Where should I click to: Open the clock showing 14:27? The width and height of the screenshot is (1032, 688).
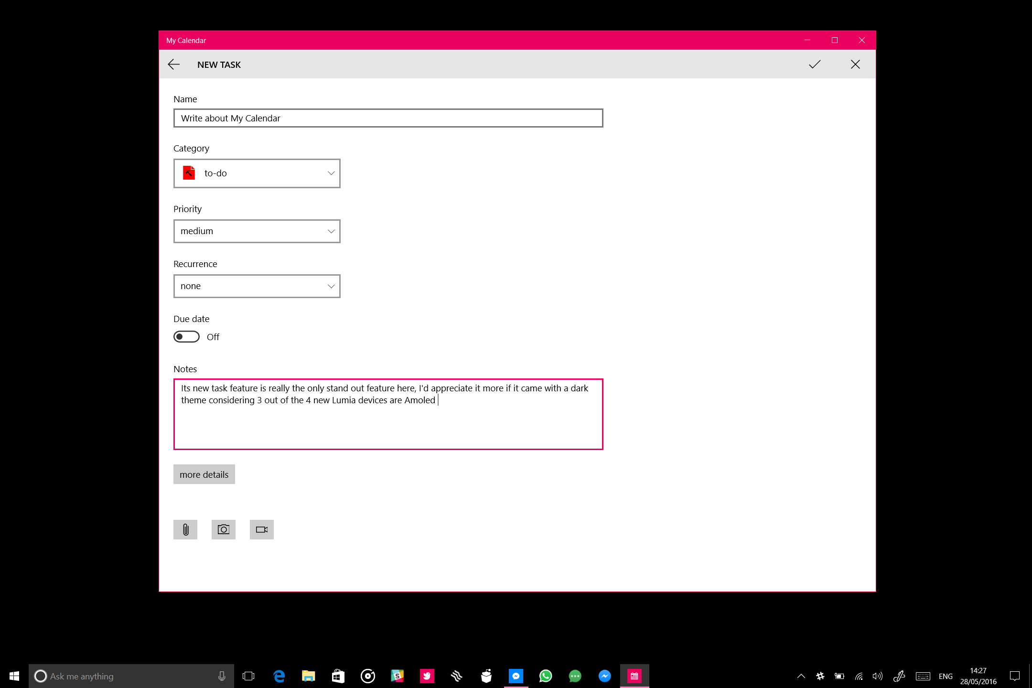point(978,676)
